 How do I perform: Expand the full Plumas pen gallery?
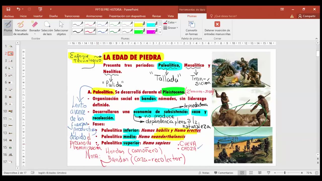tap(160, 32)
